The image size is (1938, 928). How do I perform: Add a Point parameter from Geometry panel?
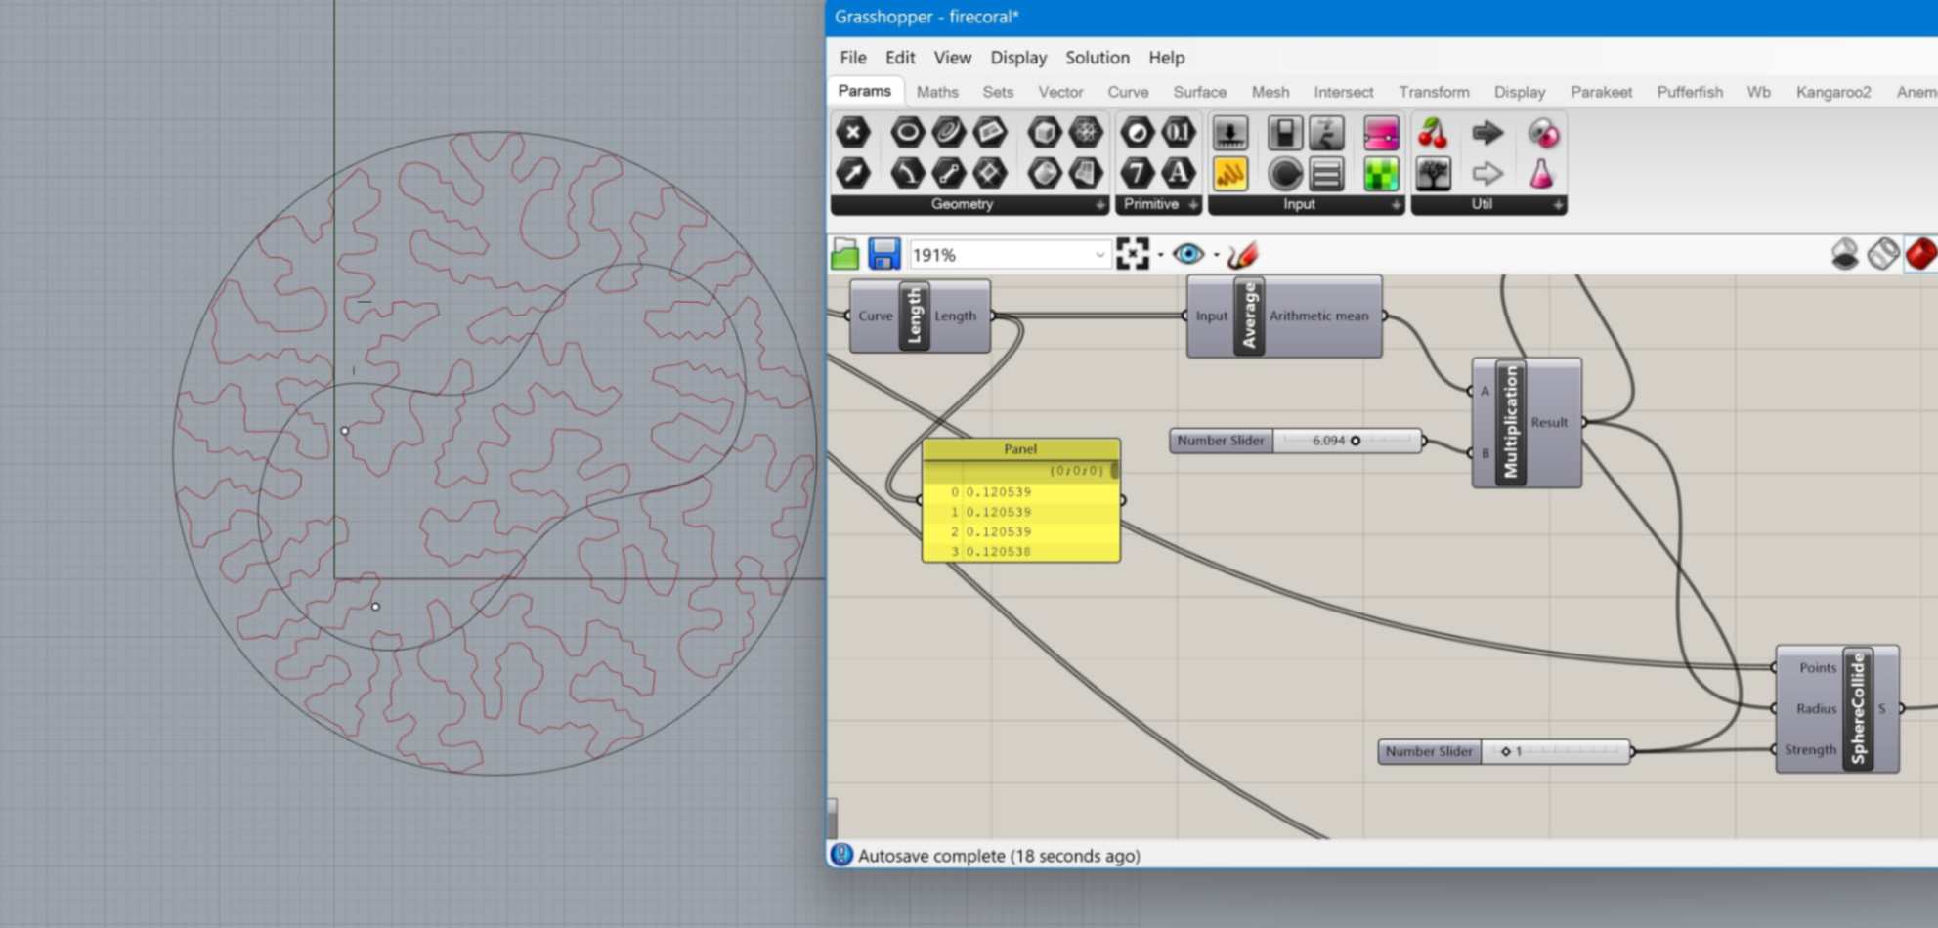coord(853,132)
